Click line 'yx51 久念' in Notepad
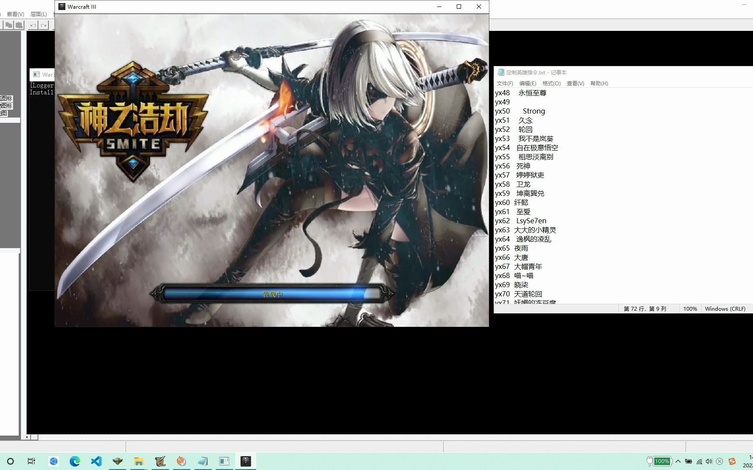This screenshot has height=470, width=753. 514,120
